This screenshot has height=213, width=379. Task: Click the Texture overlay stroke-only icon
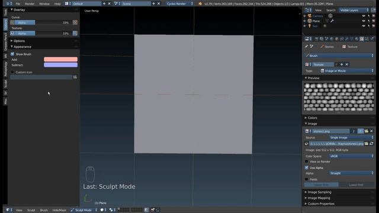(x=75, y=33)
